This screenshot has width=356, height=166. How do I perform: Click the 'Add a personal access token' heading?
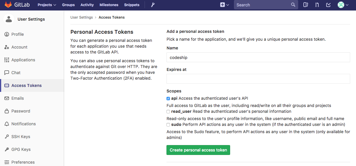coord(195,31)
